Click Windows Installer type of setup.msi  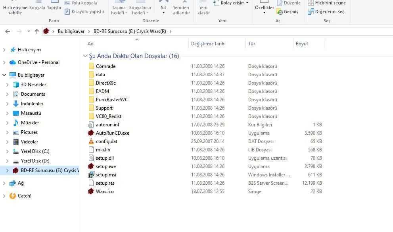tap(269, 175)
